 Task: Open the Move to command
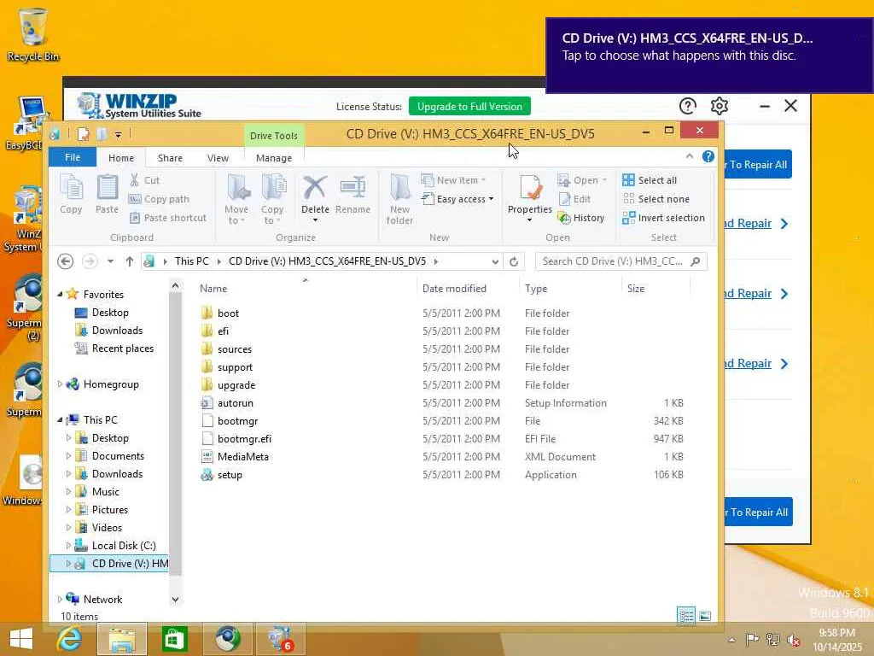tap(236, 198)
